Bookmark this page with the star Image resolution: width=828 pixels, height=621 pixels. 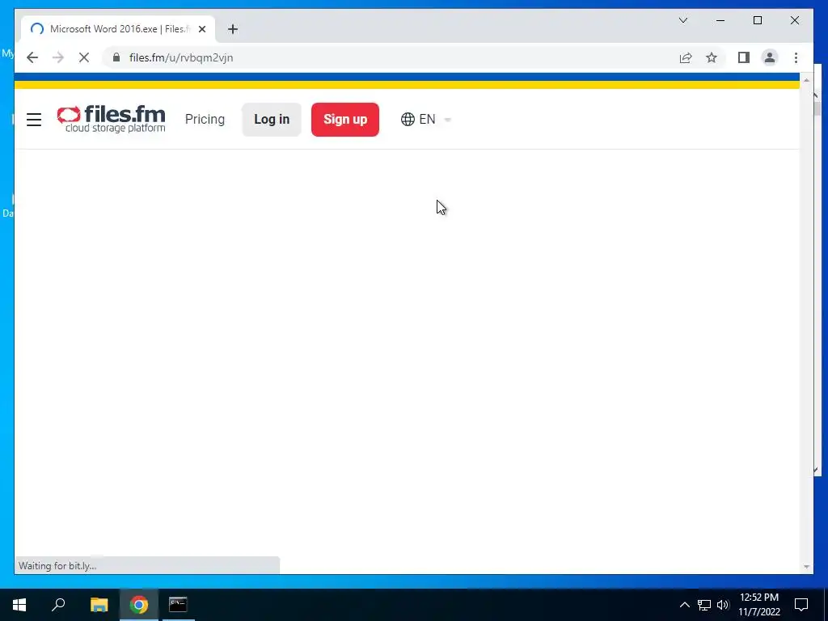[712, 57]
